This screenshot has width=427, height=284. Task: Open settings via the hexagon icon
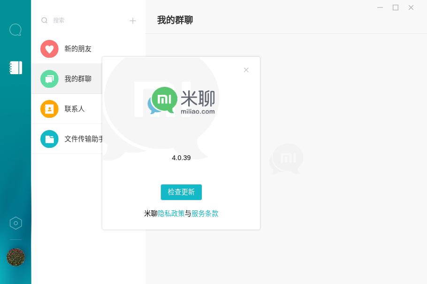click(15, 223)
